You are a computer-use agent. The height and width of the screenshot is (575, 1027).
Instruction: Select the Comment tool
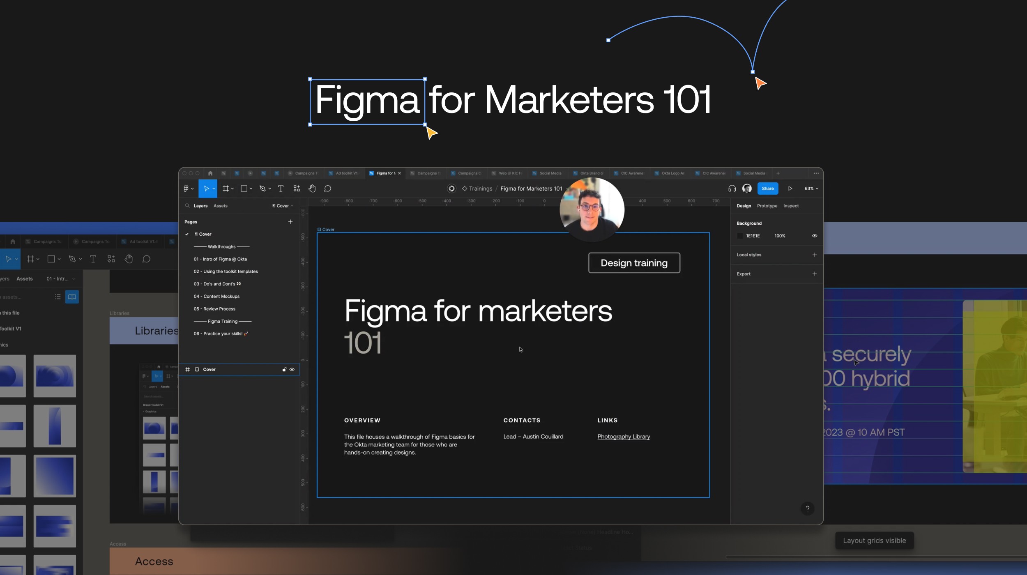(x=327, y=189)
